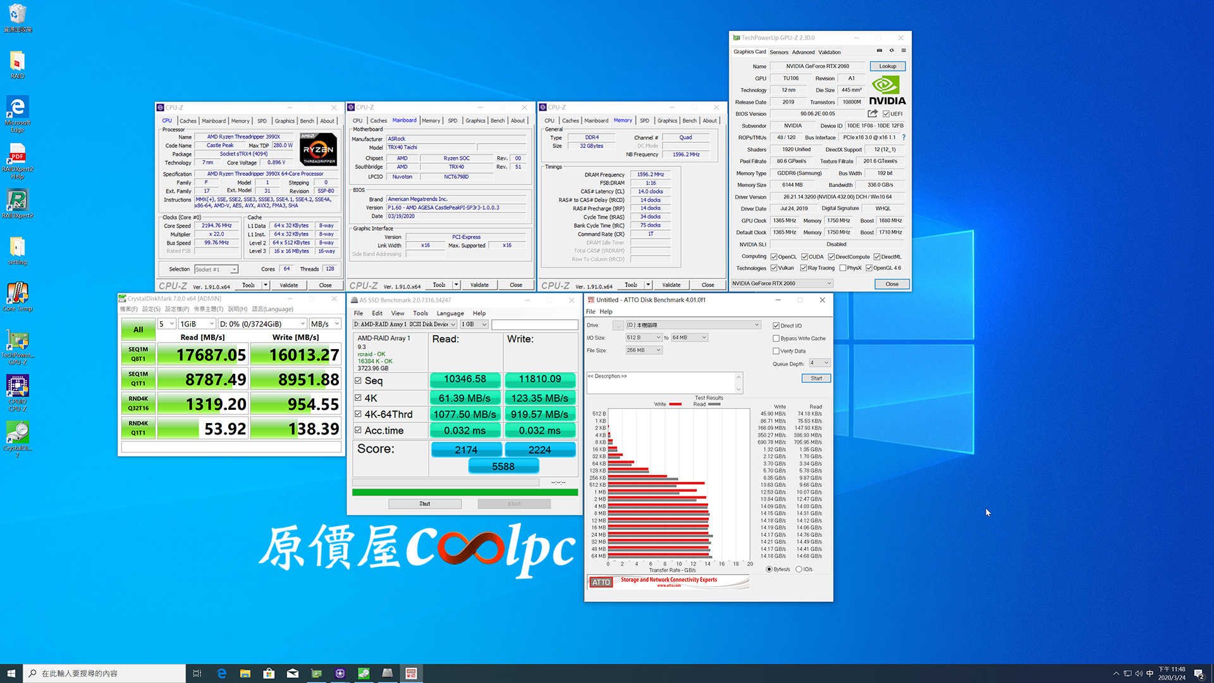Enable Bypass Write Cache in ATTO

tap(776, 338)
